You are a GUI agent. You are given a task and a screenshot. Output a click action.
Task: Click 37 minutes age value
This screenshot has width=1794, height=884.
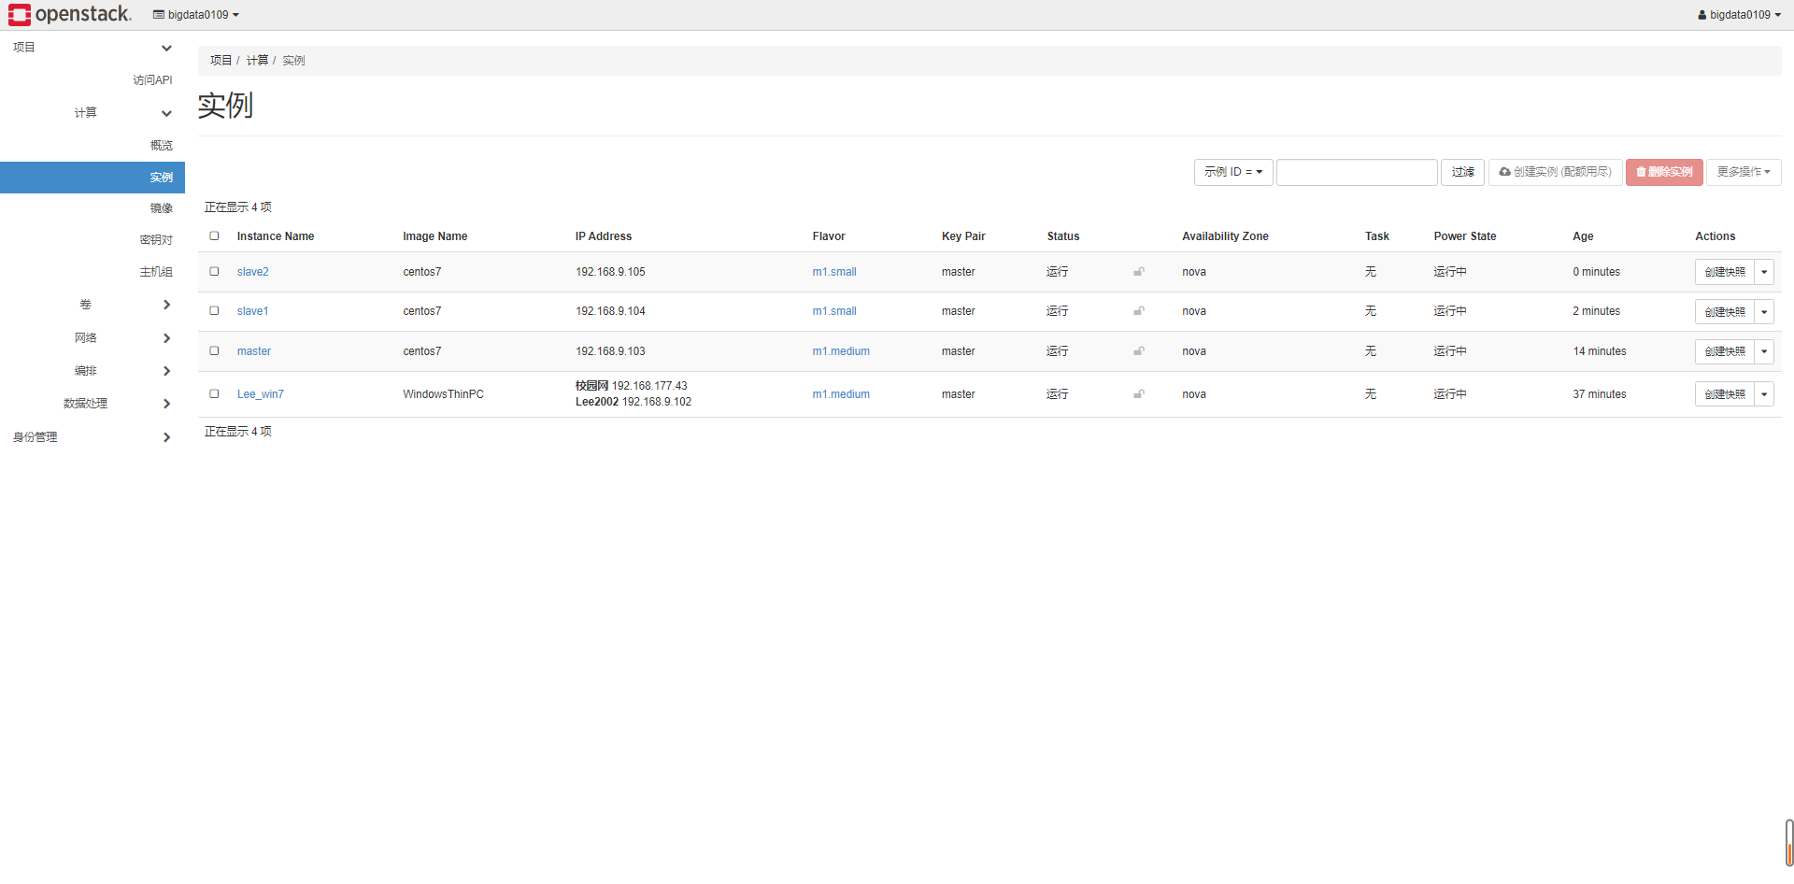[x=1600, y=394]
